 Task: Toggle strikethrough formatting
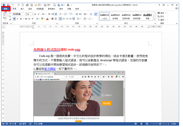tap(26, 19)
